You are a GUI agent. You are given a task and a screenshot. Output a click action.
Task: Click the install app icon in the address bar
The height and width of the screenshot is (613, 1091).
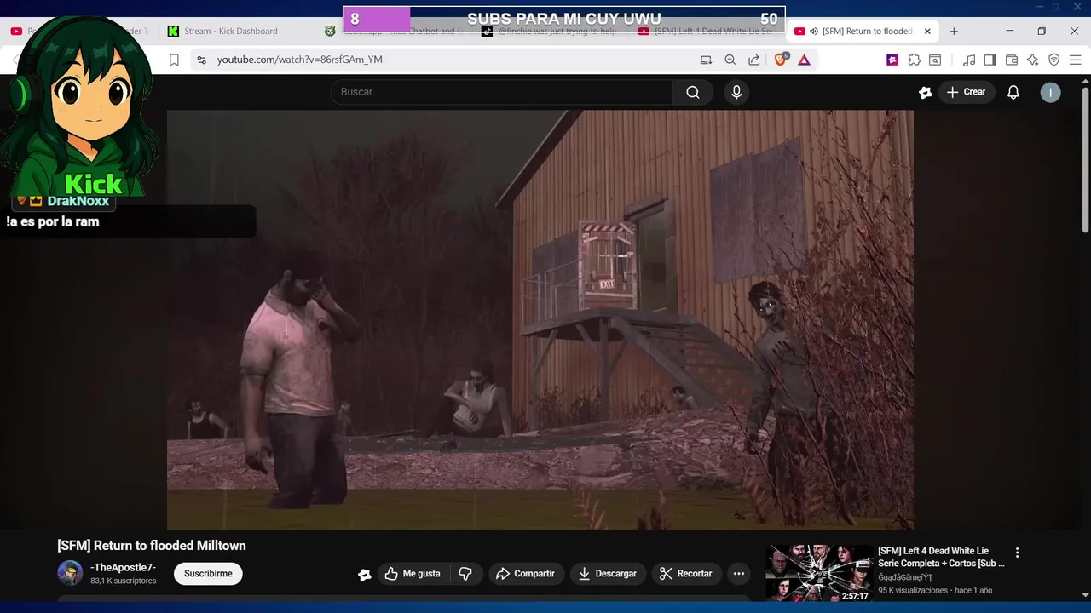tap(706, 60)
